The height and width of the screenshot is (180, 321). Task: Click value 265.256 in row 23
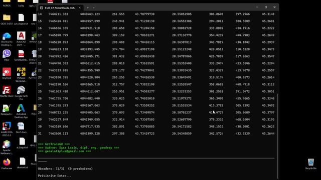118,77
